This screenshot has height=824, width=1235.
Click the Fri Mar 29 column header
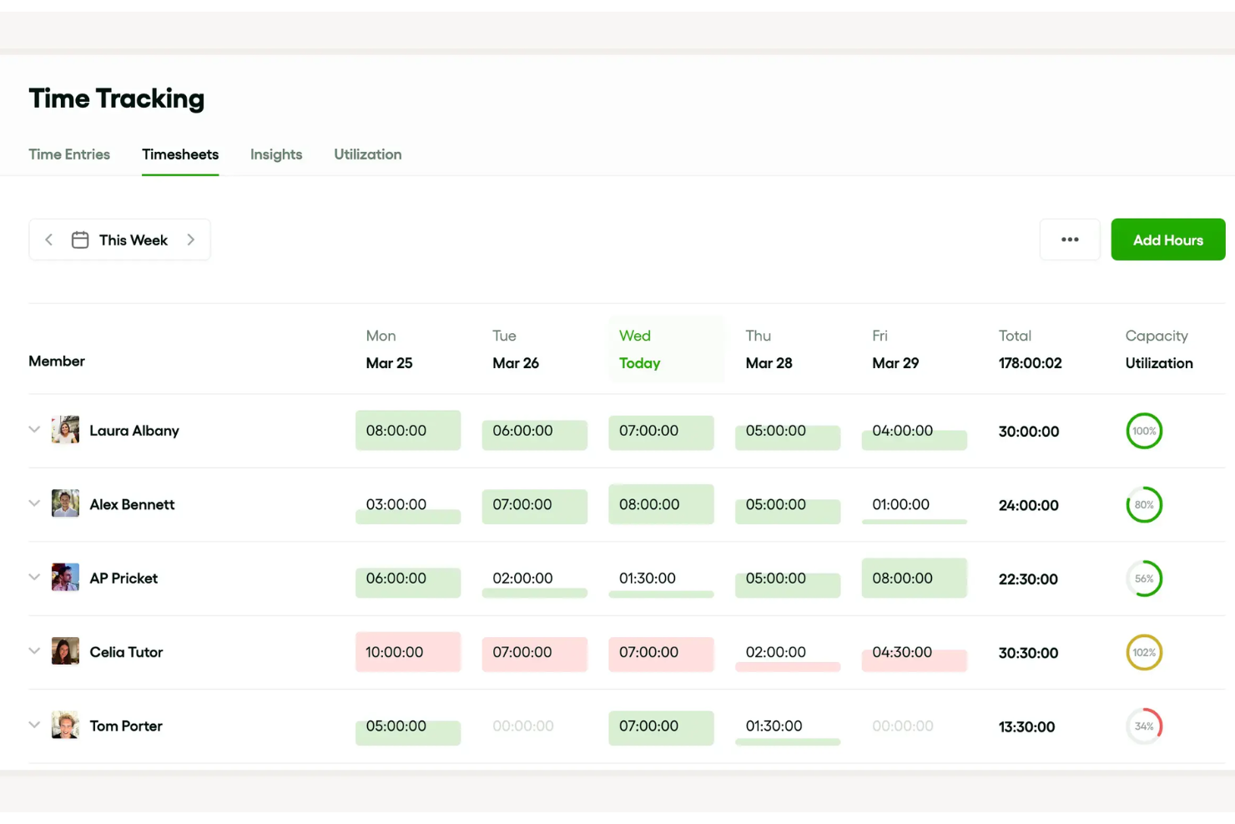coord(895,350)
